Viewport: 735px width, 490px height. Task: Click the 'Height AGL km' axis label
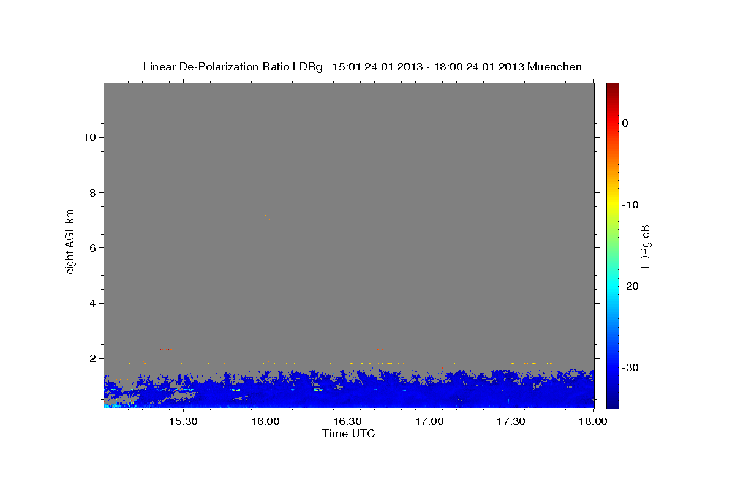click(70, 244)
